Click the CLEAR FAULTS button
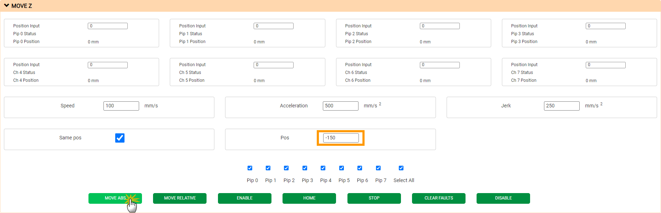This screenshot has width=661, height=213. click(x=438, y=198)
